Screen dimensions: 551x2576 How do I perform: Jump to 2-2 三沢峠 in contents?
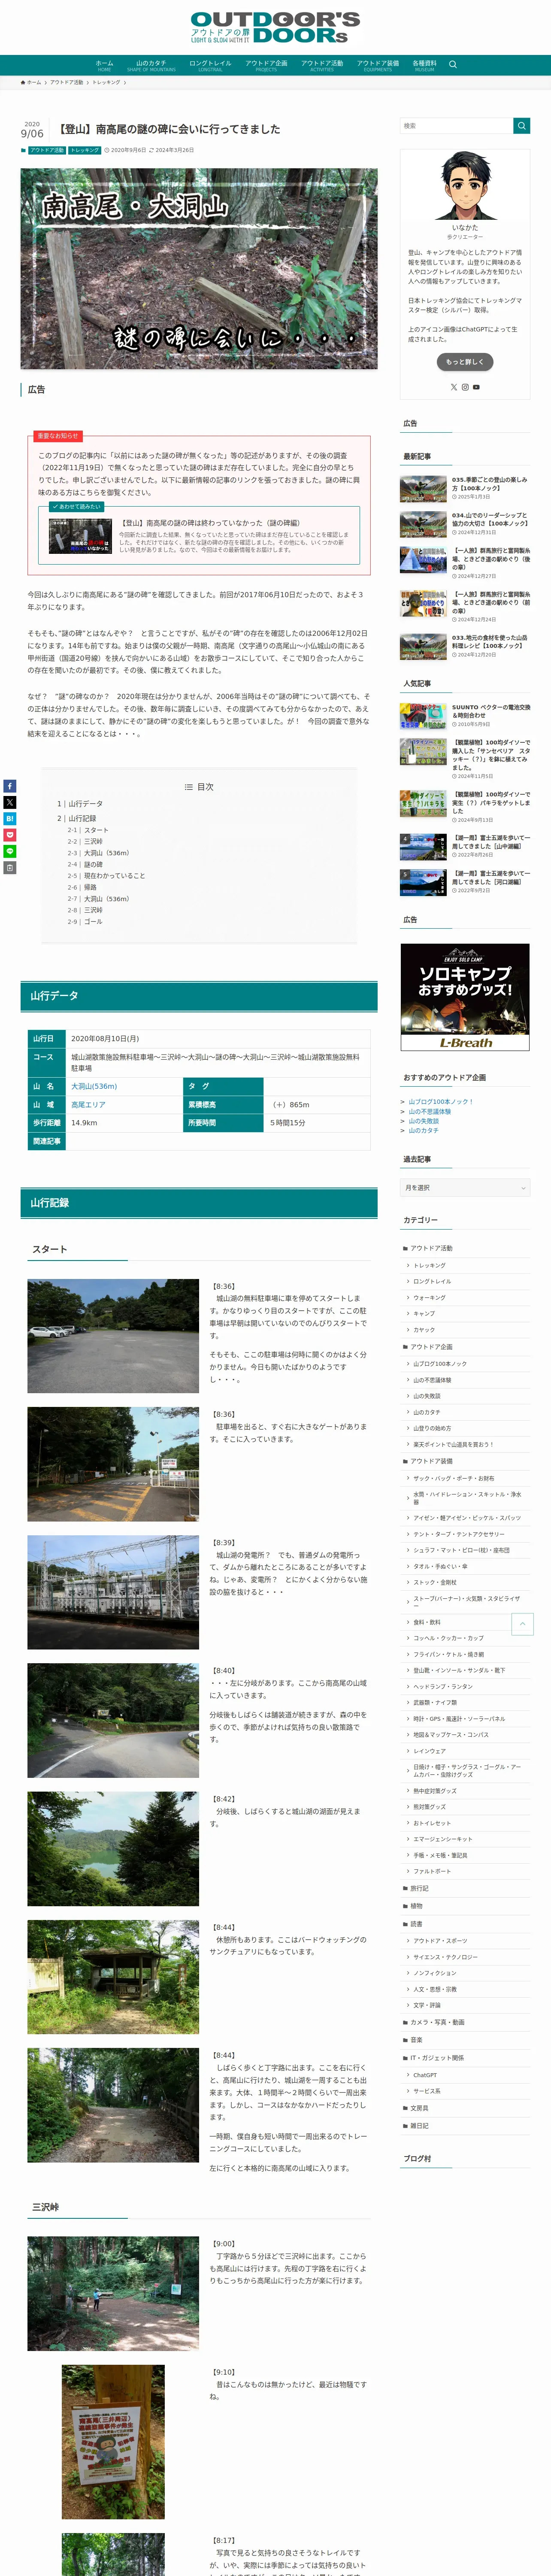point(85,841)
